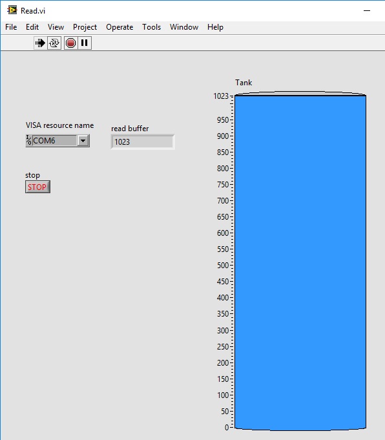Click the 0 minimum on the Tank scale

(x=227, y=427)
